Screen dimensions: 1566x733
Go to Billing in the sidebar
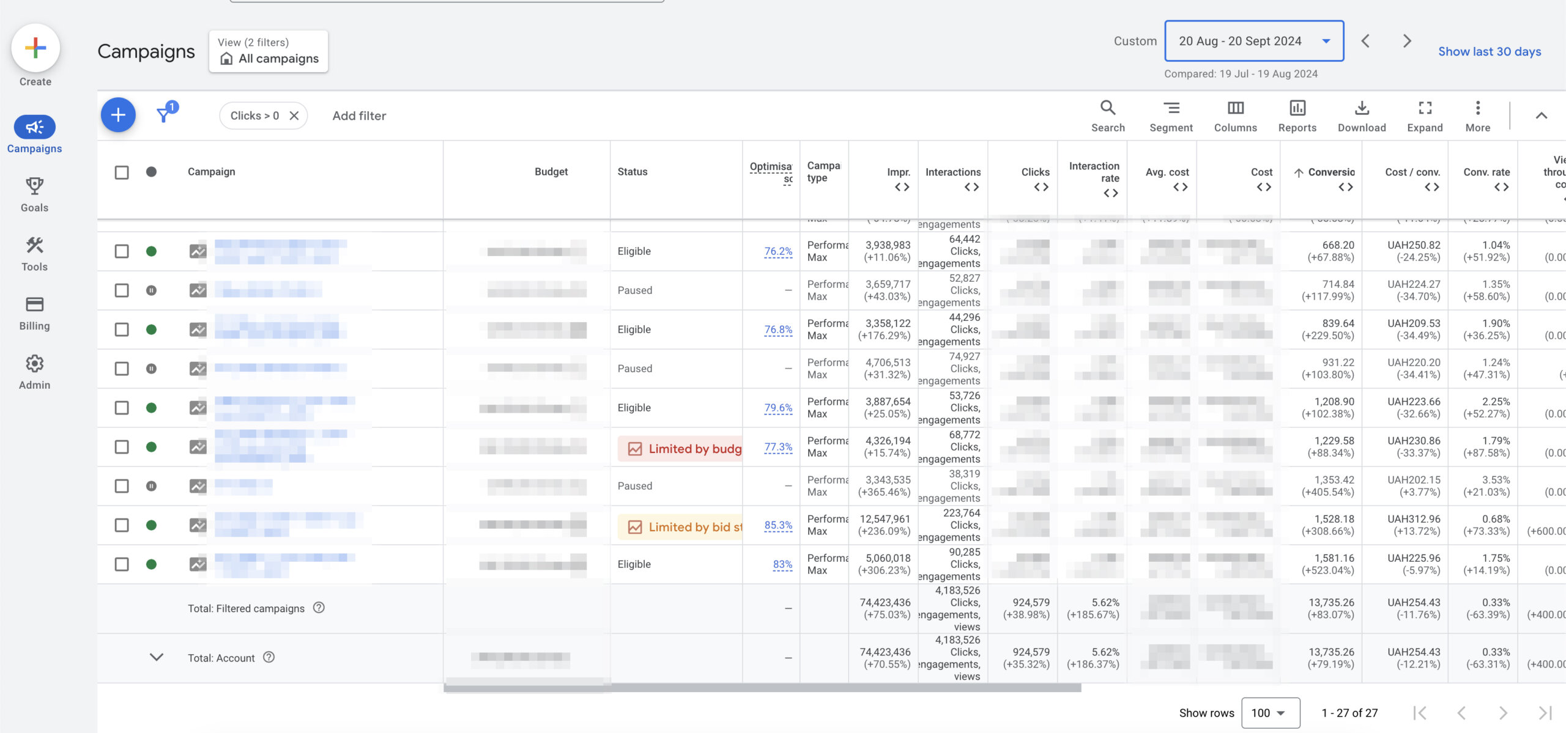(34, 313)
